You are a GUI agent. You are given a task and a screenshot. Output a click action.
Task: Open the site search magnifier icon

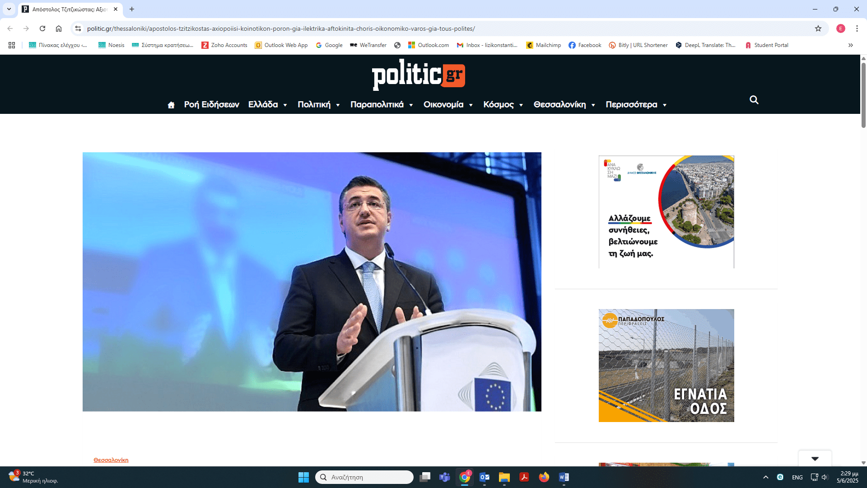tap(754, 100)
